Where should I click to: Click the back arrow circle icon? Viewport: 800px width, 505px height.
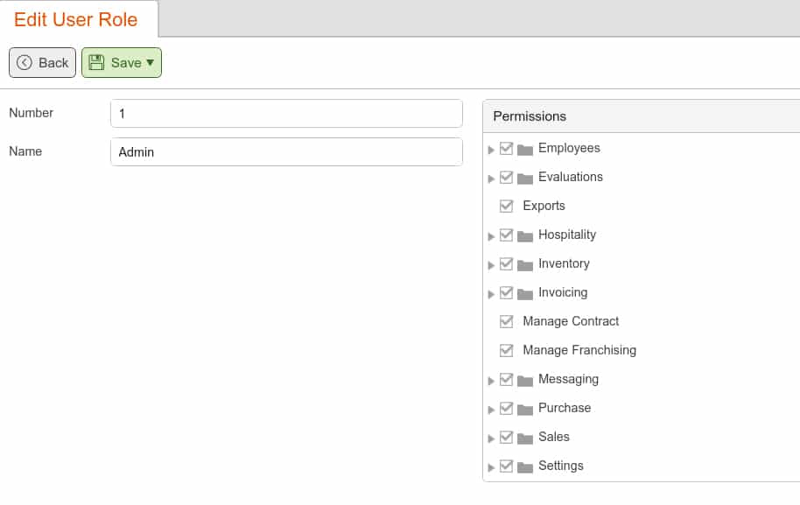(25, 63)
